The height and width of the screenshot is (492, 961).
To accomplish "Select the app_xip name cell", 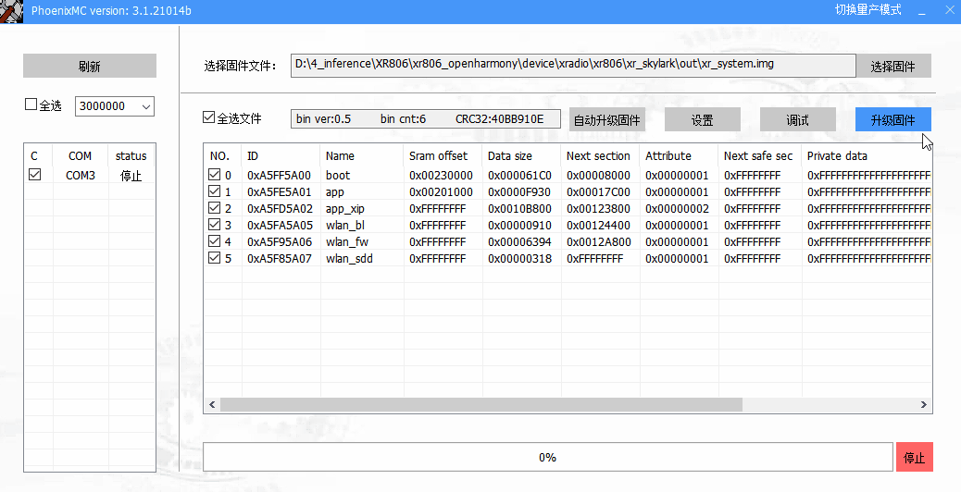I will (x=362, y=209).
